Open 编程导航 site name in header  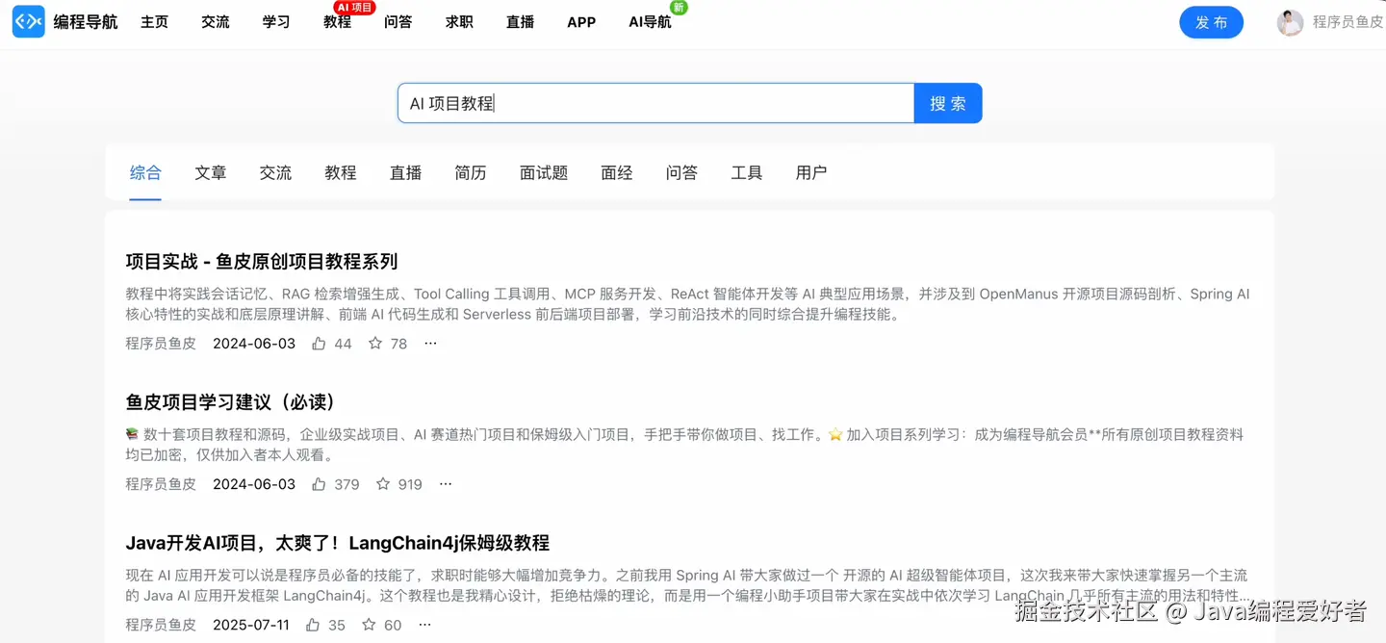pos(86,22)
